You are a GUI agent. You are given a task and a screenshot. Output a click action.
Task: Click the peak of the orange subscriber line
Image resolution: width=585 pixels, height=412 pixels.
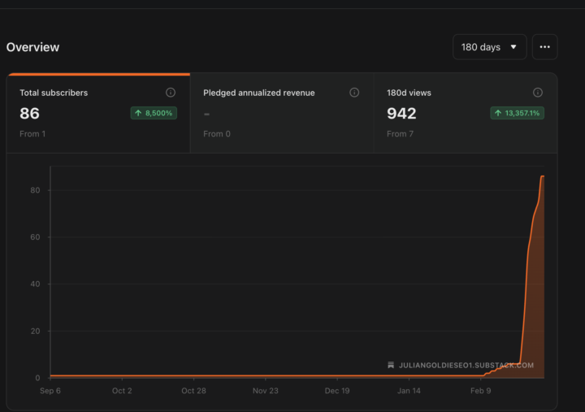[542, 176]
